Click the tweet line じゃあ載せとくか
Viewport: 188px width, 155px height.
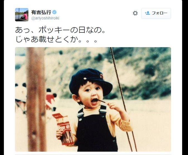coord(56,39)
